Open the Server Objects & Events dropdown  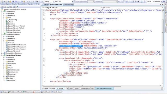click(101, 8)
